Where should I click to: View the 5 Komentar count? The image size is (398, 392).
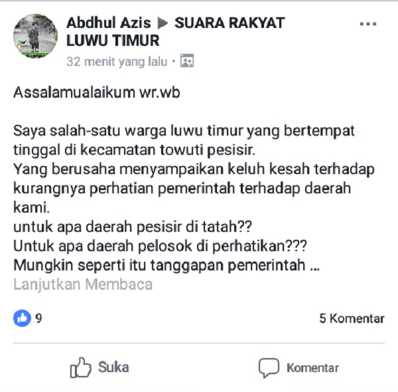click(x=352, y=318)
